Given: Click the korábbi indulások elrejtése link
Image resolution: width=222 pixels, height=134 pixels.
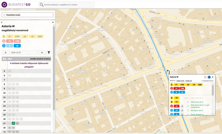Looking at the screenshot, I should click(x=40, y=59).
